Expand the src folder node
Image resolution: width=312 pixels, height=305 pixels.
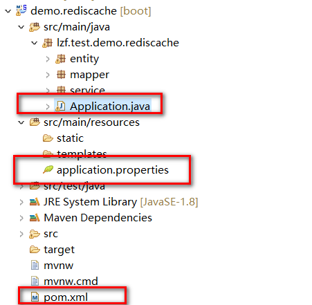[x=21, y=234]
